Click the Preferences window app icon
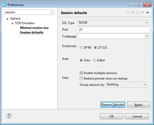 point(5,5)
